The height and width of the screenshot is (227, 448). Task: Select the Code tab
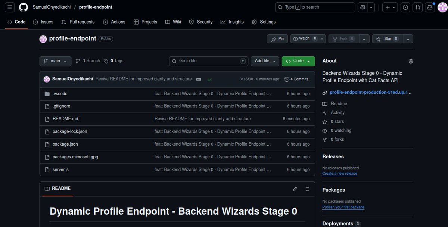[x=16, y=22]
